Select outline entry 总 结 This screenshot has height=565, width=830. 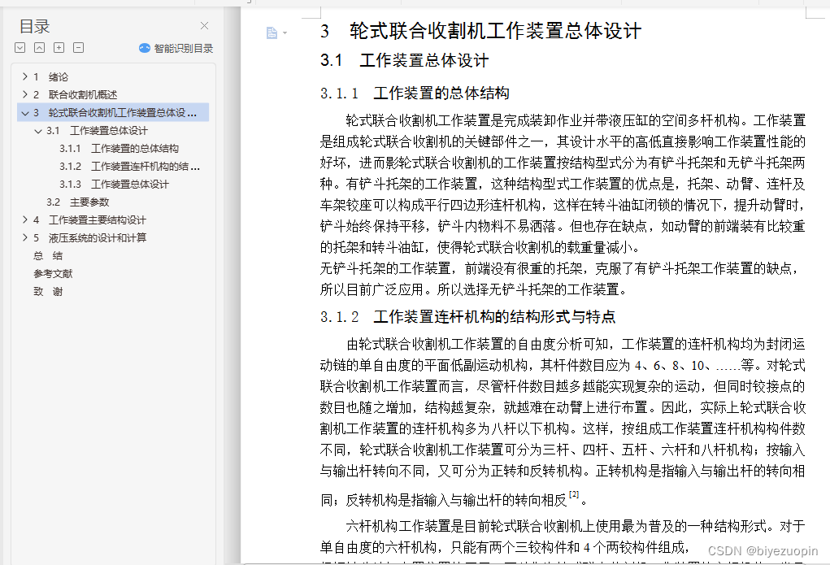click(x=48, y=256)
